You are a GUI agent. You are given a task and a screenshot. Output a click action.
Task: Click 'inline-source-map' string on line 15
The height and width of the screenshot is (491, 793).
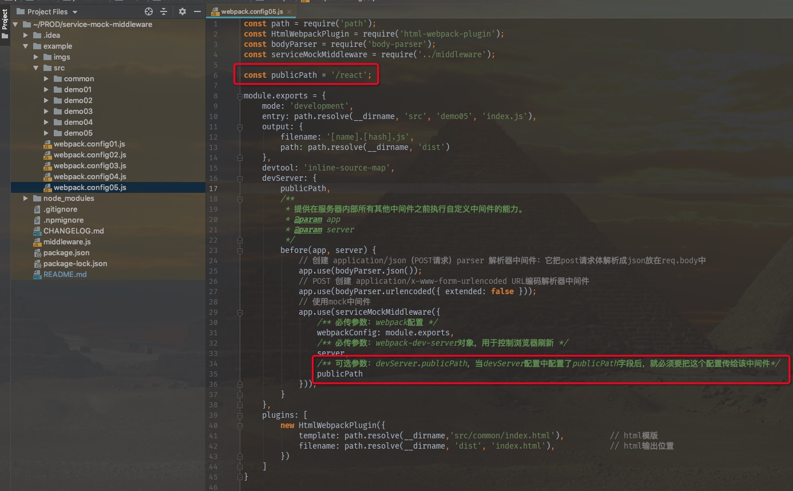click(347, 168)
